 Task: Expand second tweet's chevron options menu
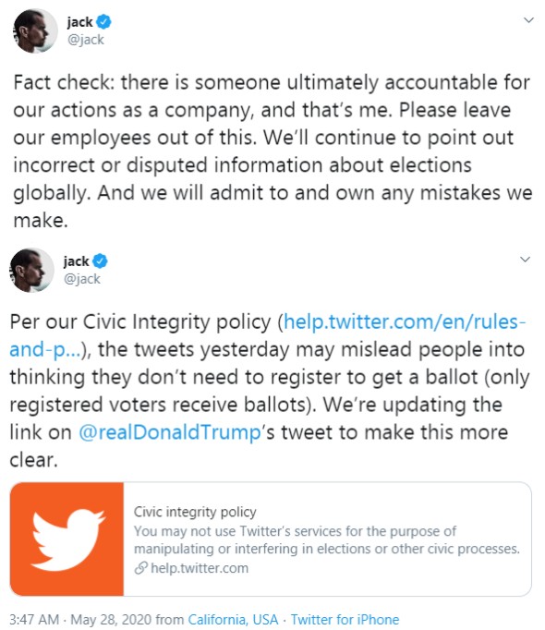point(525,260)
